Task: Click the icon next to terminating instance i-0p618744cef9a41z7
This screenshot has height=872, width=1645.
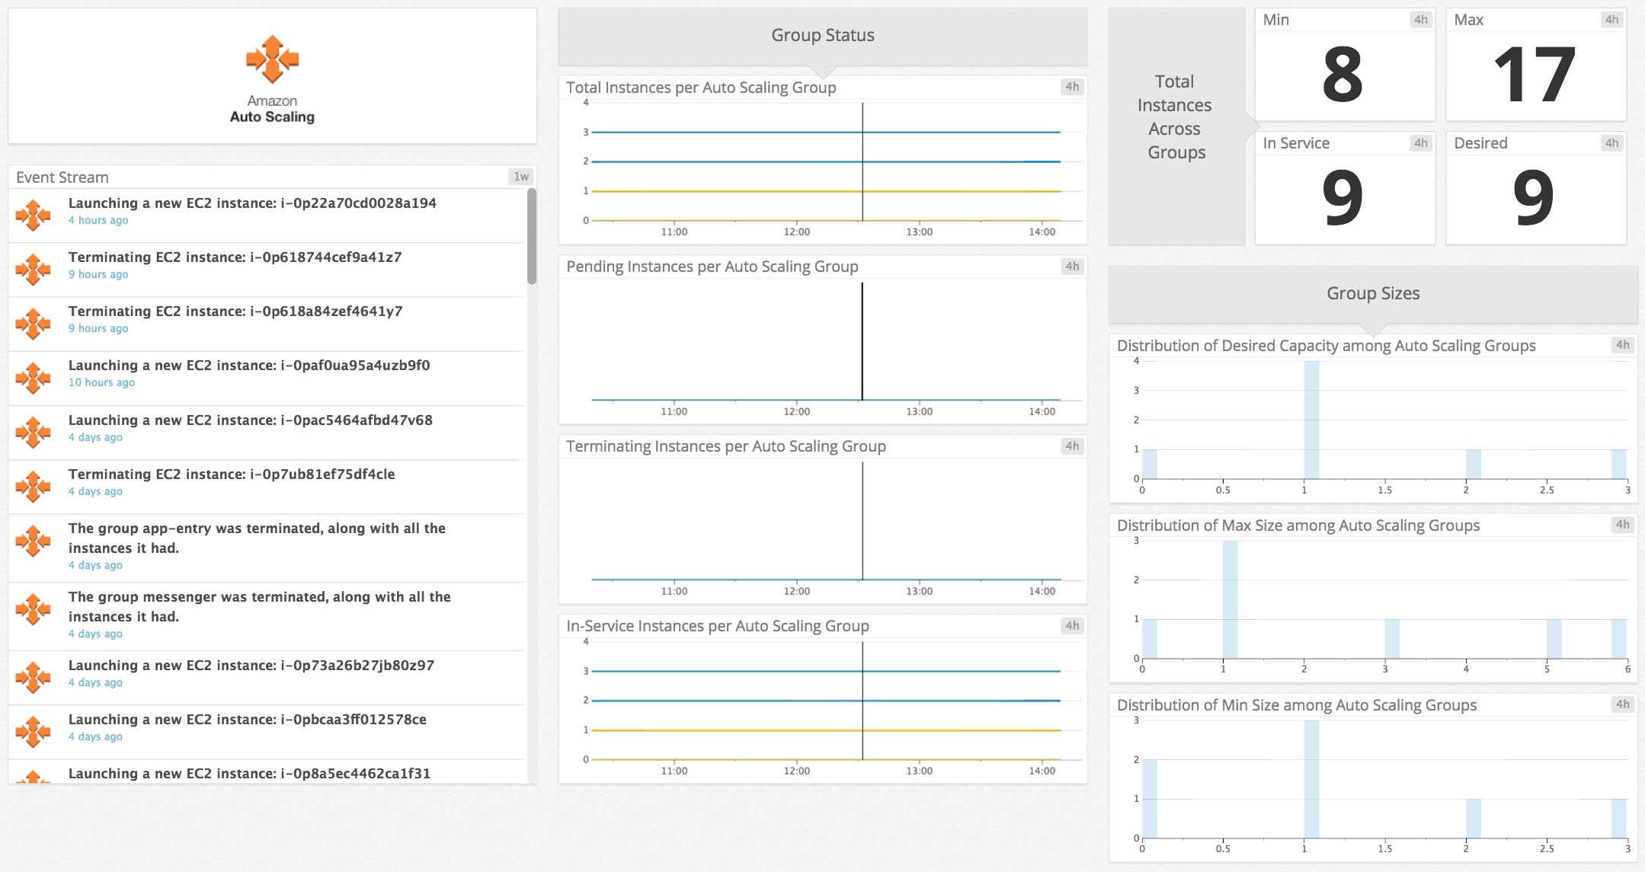Action: (x=34, y=269)
